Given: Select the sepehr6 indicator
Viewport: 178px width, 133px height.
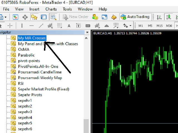Looking at the screenshot, I should 25,129.
